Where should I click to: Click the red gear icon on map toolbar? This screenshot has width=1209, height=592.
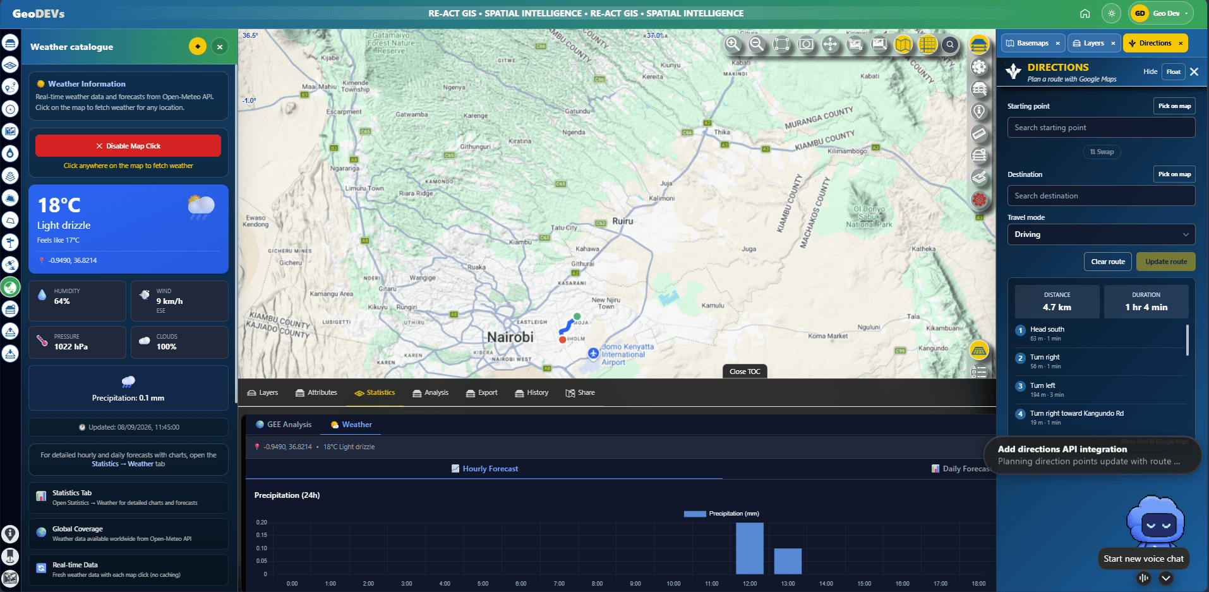coord(979,200)
